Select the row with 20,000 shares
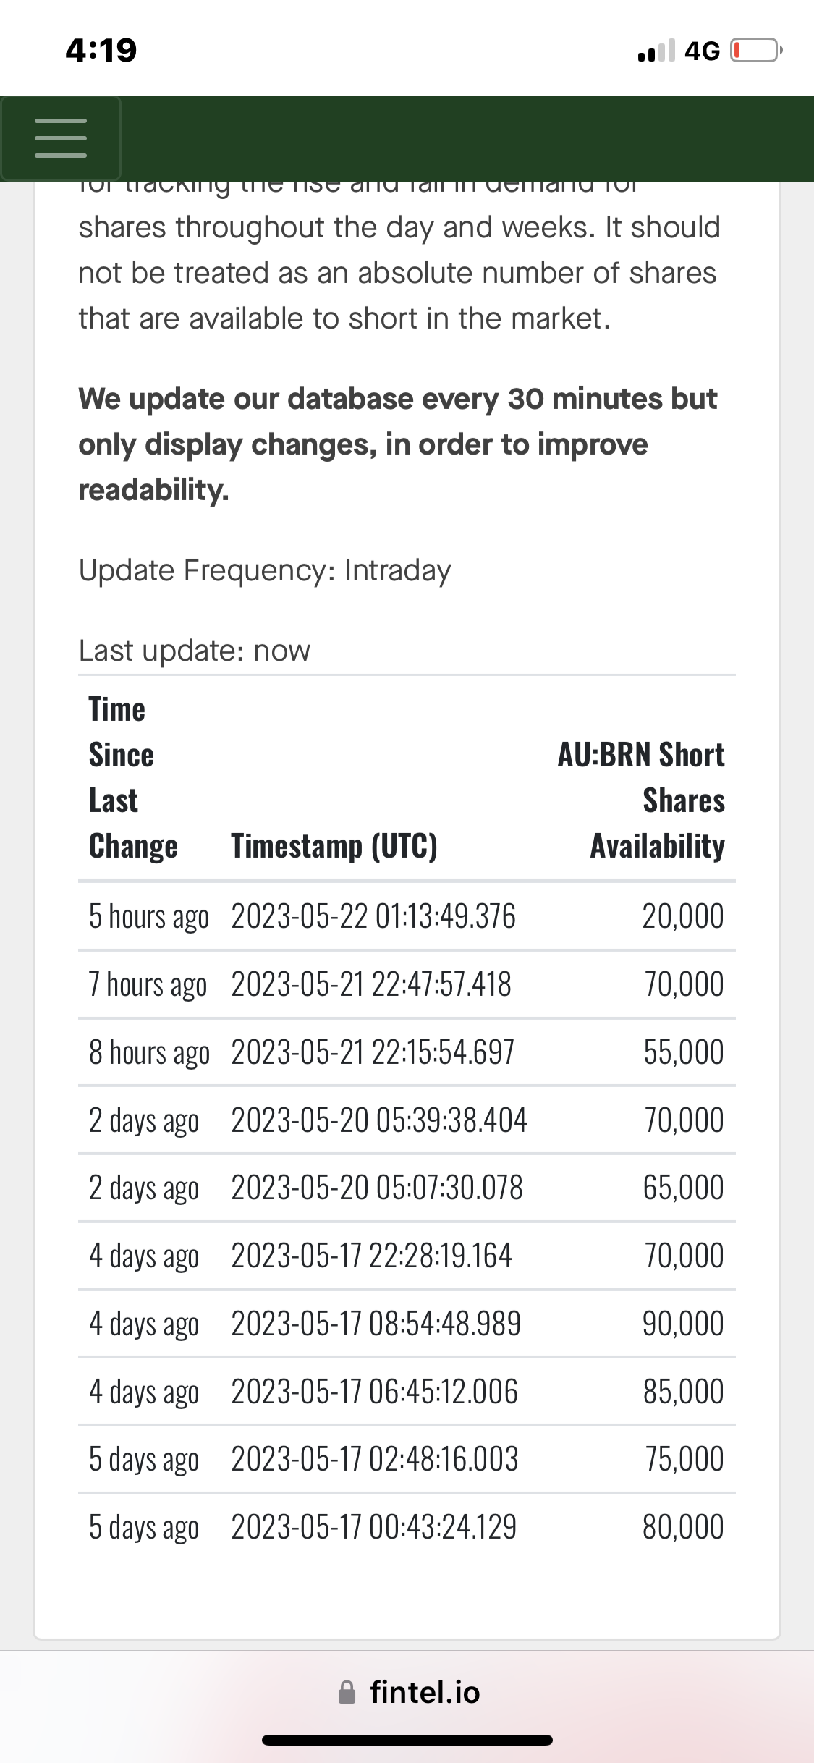The height and width of the screenshot is (1763, 814). coord(407,916)
